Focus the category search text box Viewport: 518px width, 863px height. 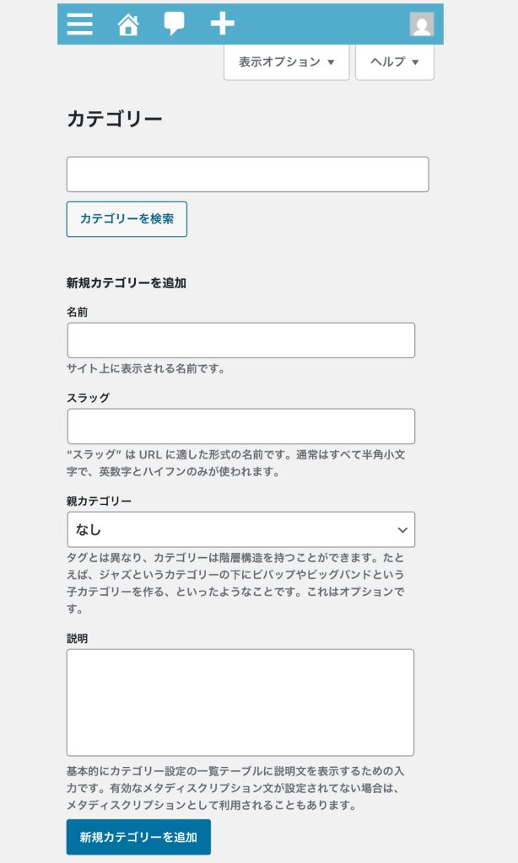(x=247, y=174)
